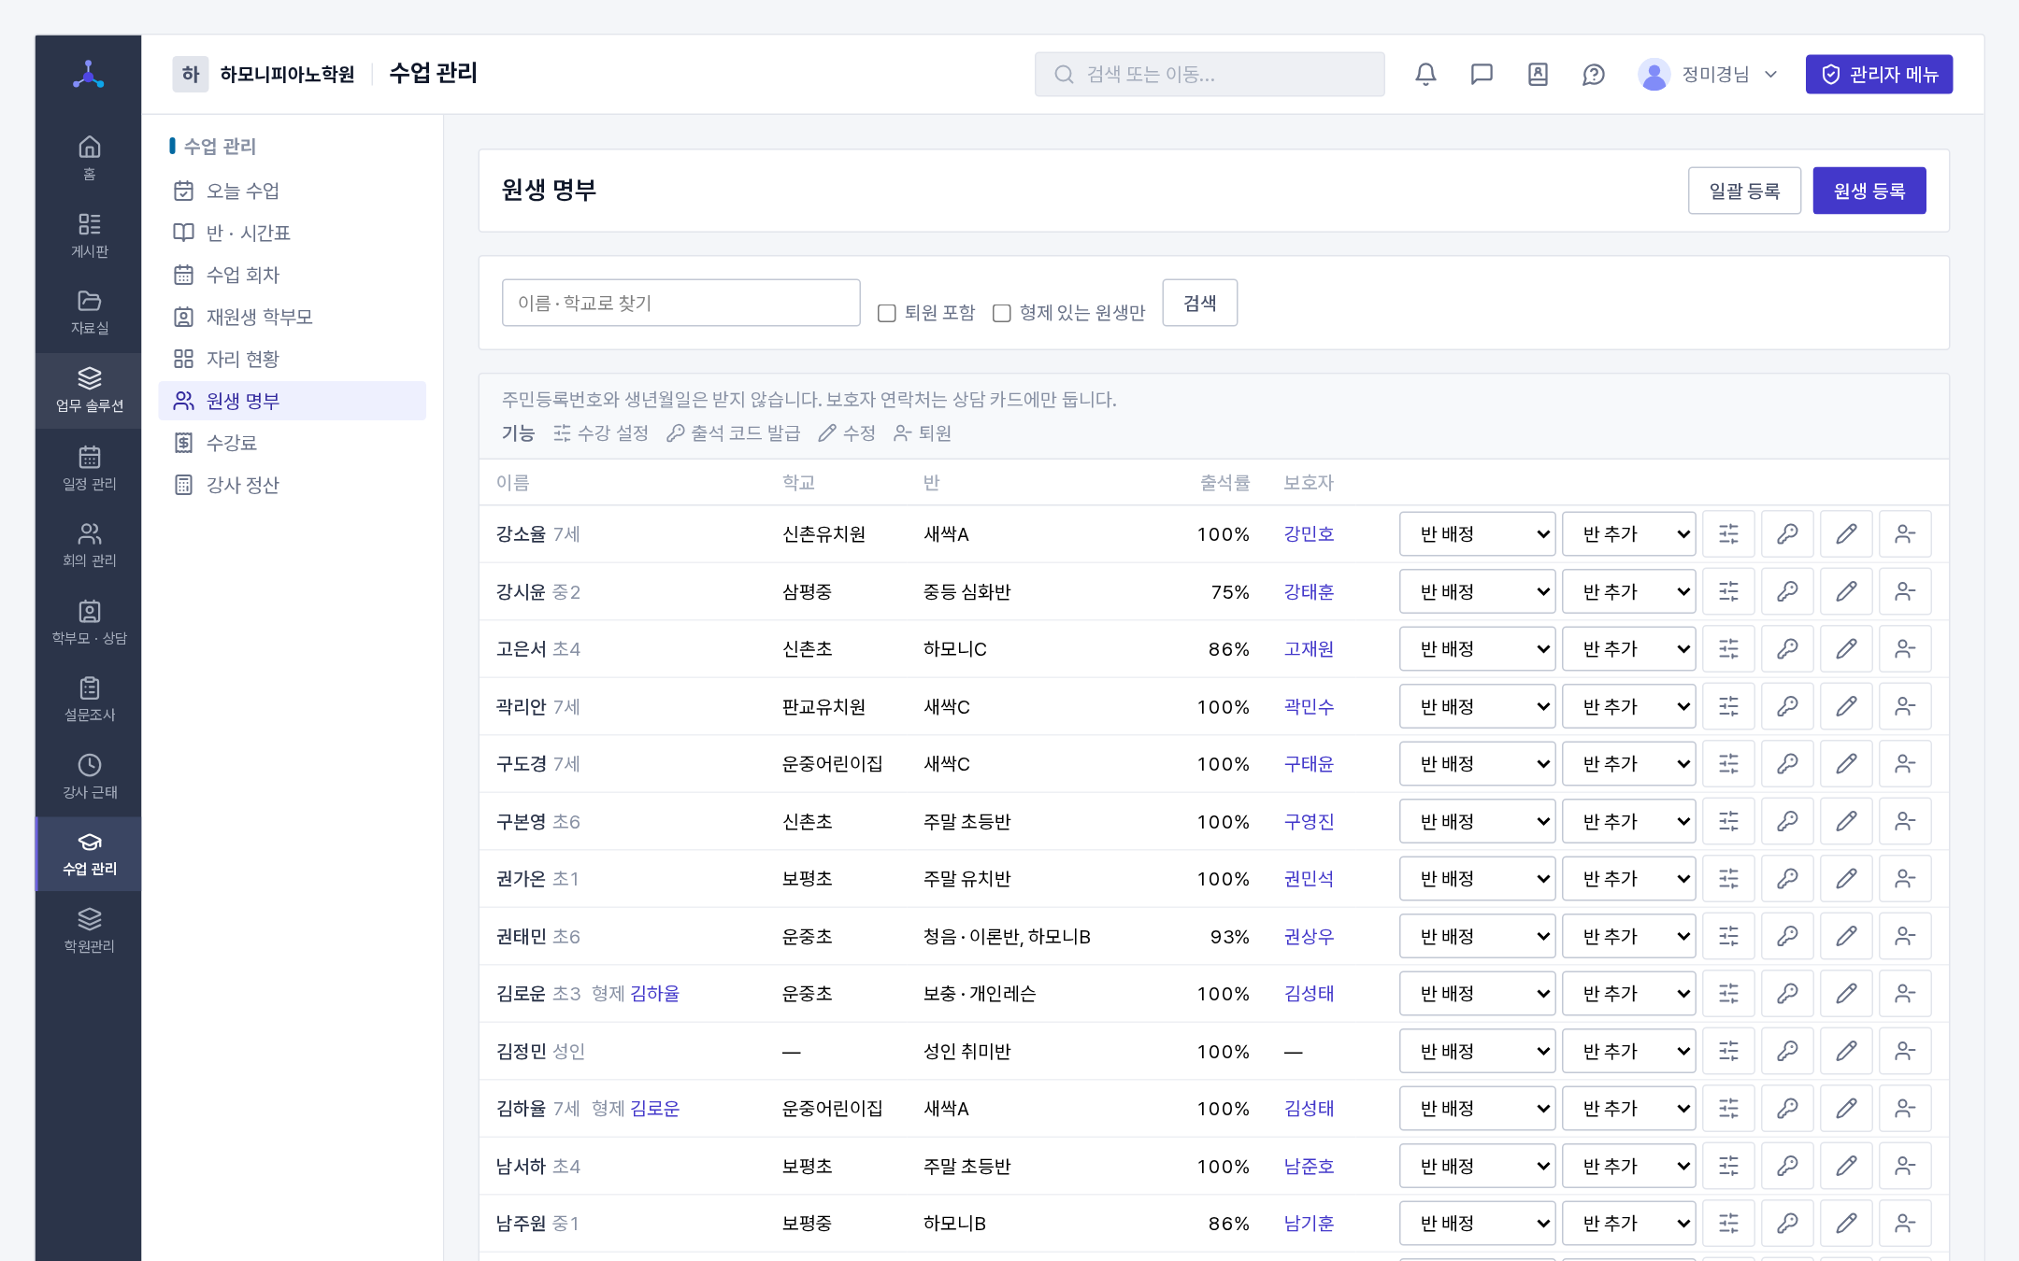Open 강사 정산 in the submenu
Image resolution: width=2019 pixels, height=1261 pixels.
pos(292,485)
